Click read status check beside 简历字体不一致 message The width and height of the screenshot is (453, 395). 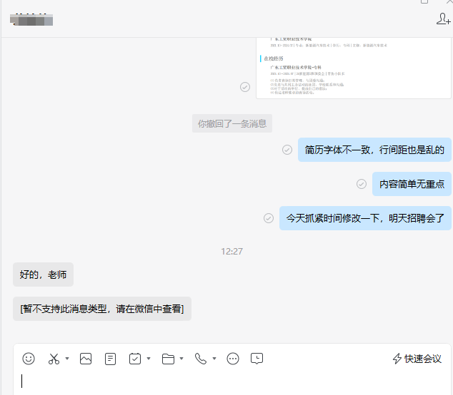point(287,150)
